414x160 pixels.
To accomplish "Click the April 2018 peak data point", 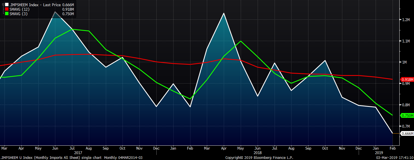I will (x=224, y=13).
